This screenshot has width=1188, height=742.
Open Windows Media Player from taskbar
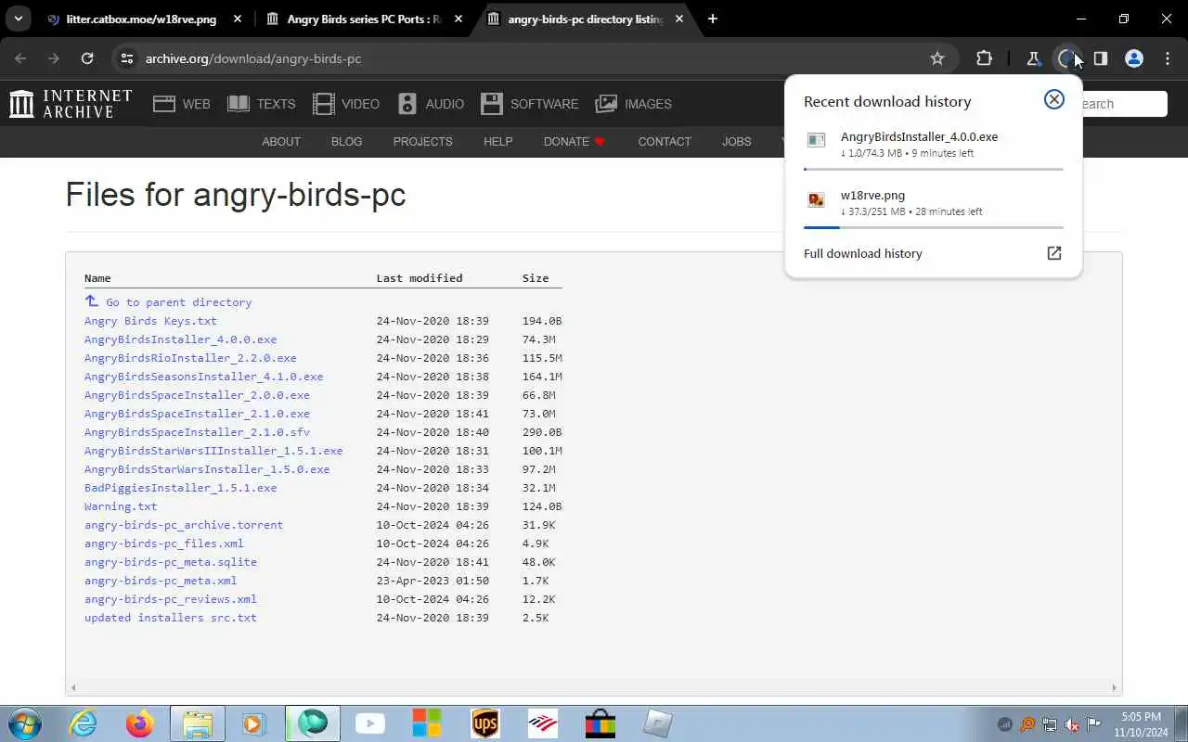[x=253, y=723]
